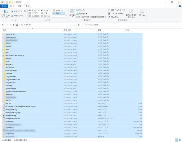
Task: Click the search box for OS (C:)
Action: (131, 25)
